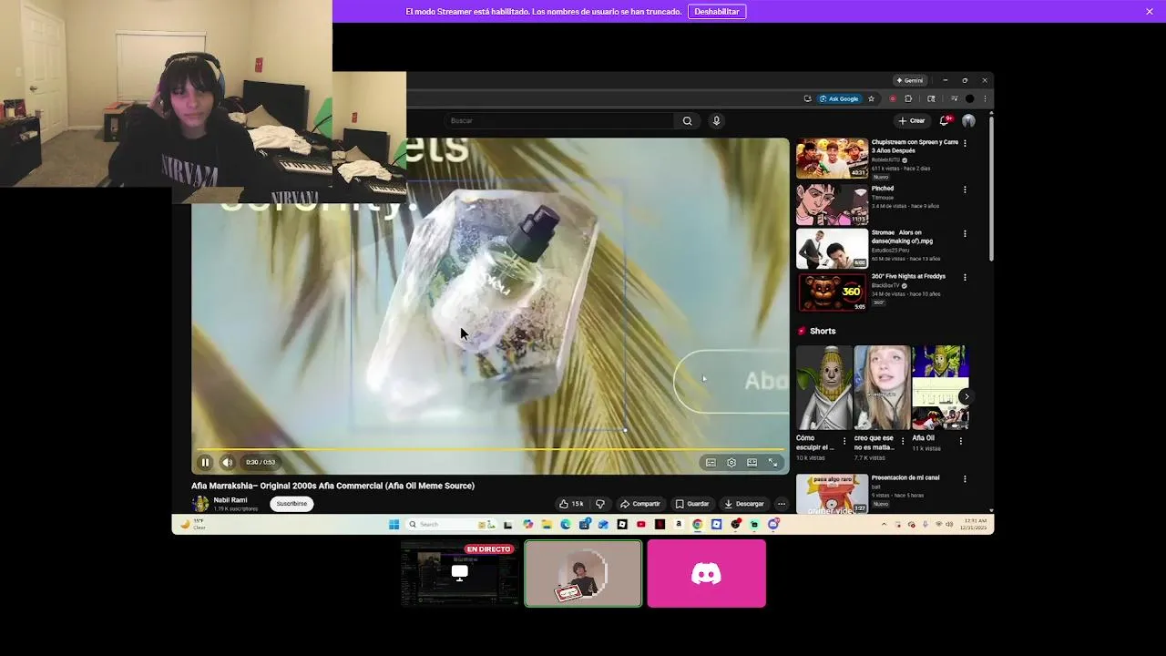Viewport: 1166px width, 656px height.
Task: Enter fullscreen video mode
Action: tap(772, 463)
